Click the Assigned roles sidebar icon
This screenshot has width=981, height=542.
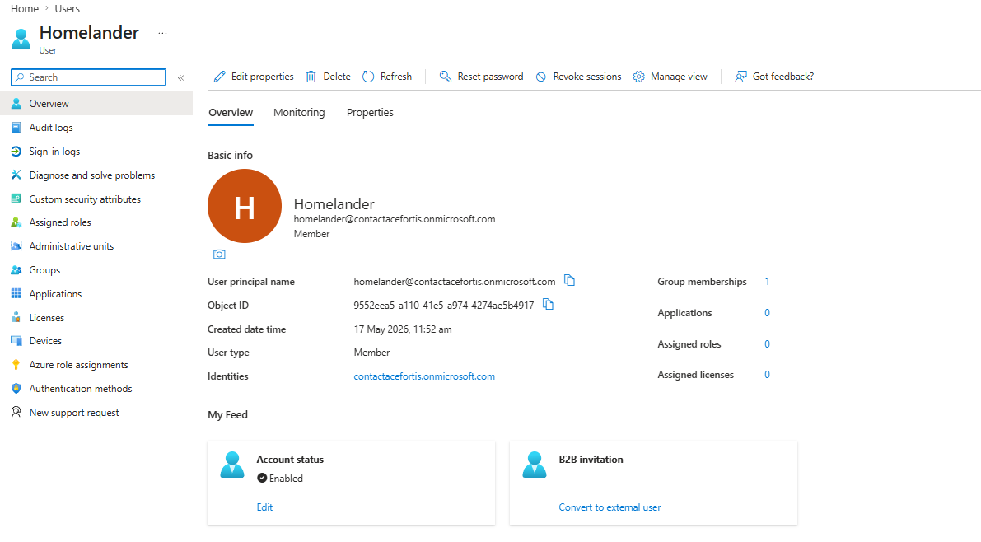click(16, 222)
